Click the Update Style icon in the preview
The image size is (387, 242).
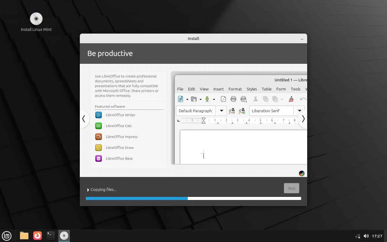point(232,111)
